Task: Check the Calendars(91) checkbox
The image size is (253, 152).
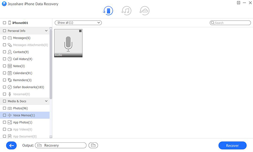Action: click(x=5, y=73)
